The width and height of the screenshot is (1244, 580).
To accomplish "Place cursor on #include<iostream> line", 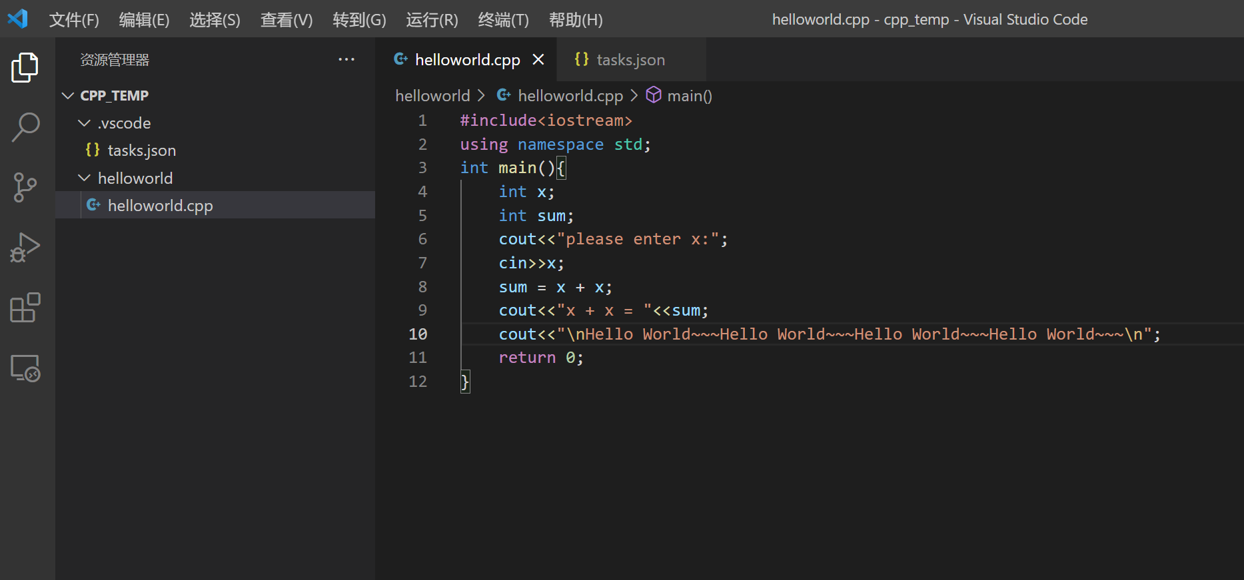I will (x=546, y=121).
